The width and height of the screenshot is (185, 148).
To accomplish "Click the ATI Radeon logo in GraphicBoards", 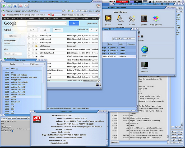I will [x=37, y=119].
